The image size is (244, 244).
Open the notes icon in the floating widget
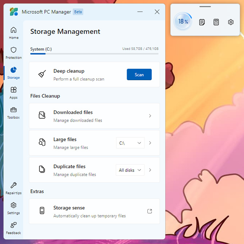[202, 22]
